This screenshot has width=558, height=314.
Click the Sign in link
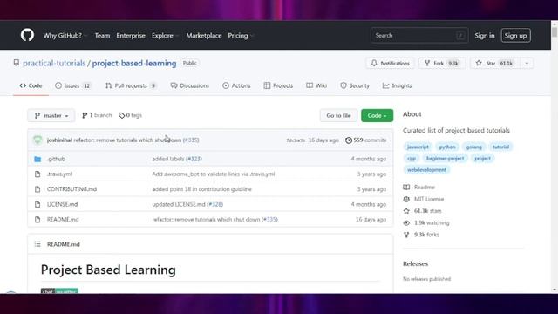point(485,36)
